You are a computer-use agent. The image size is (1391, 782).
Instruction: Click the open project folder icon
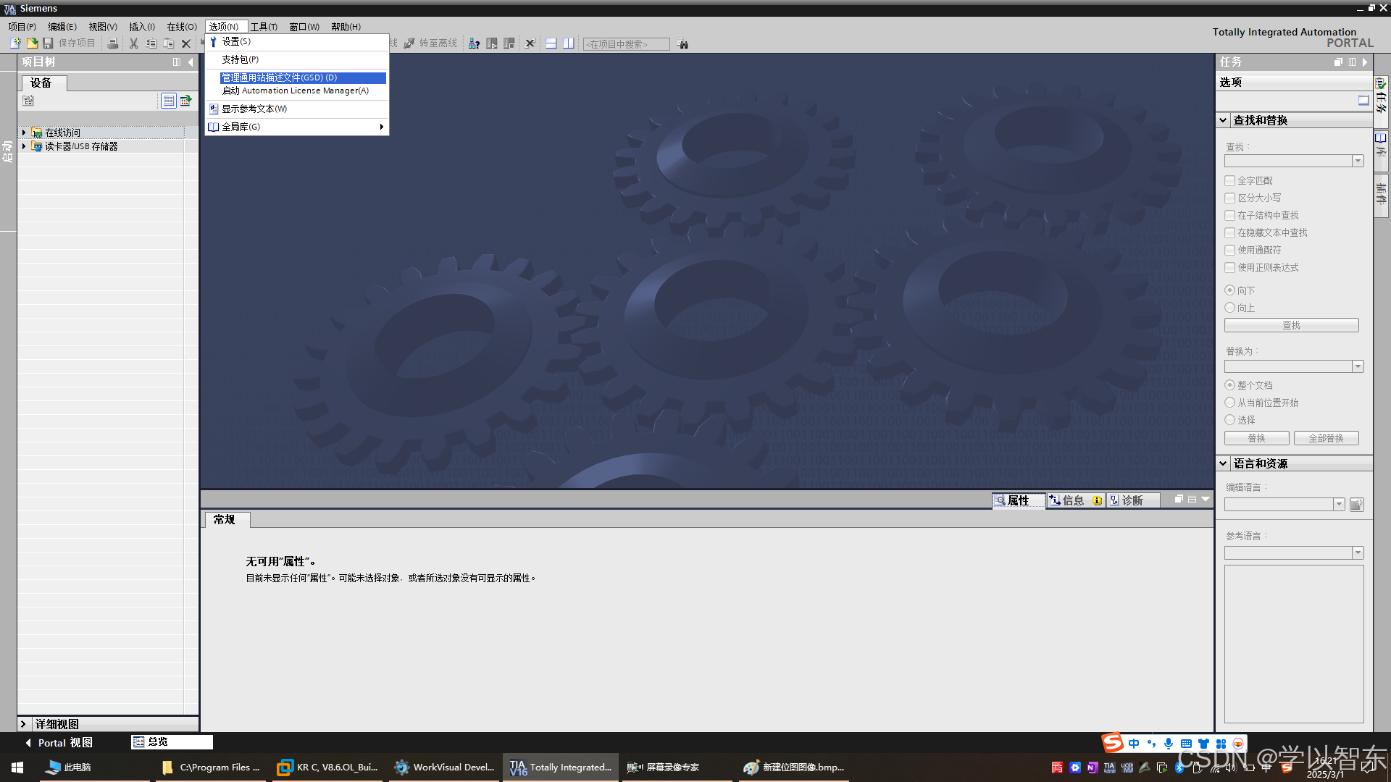32,43
